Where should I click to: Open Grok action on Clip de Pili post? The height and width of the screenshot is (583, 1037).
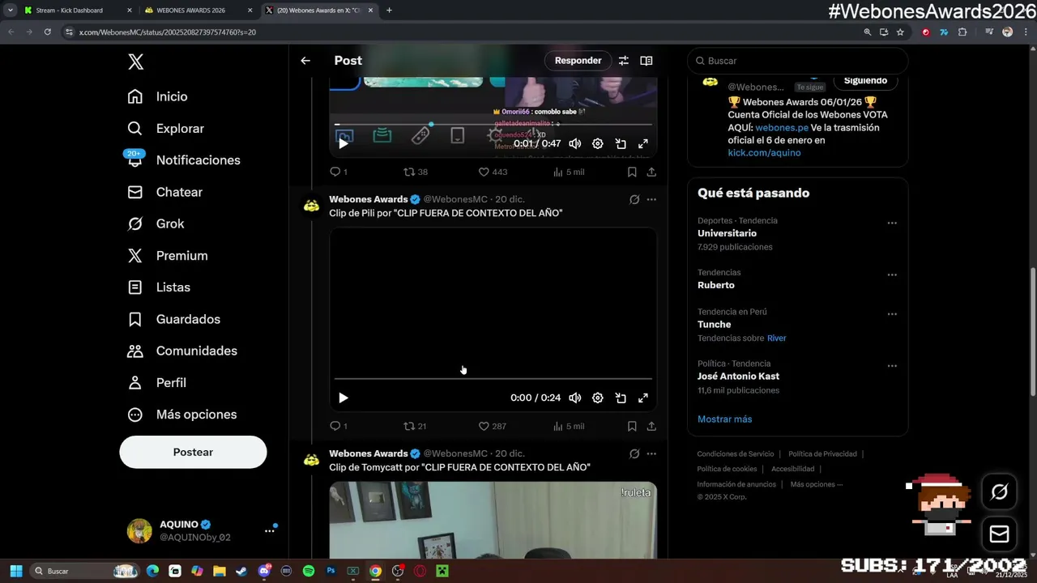pos(634,199)
